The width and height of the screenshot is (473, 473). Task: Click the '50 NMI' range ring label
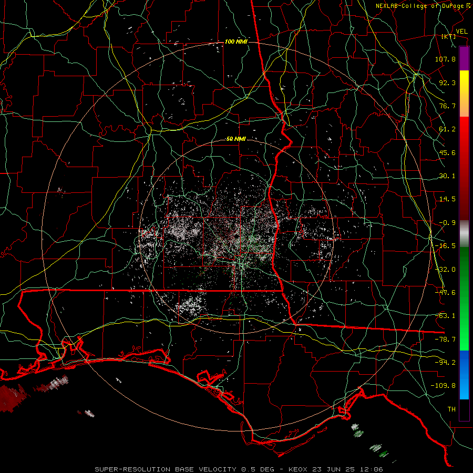tap(236, 139)
